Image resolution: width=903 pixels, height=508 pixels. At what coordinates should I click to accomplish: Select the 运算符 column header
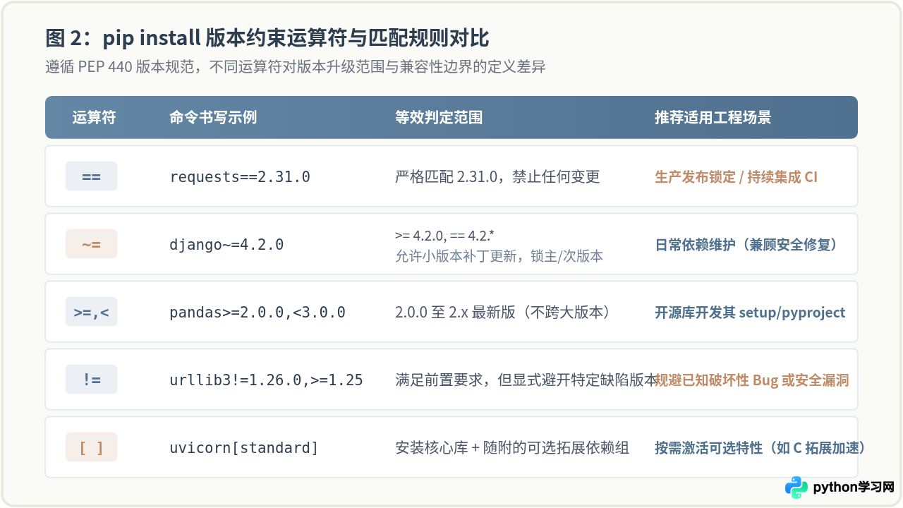pos(94,117)
